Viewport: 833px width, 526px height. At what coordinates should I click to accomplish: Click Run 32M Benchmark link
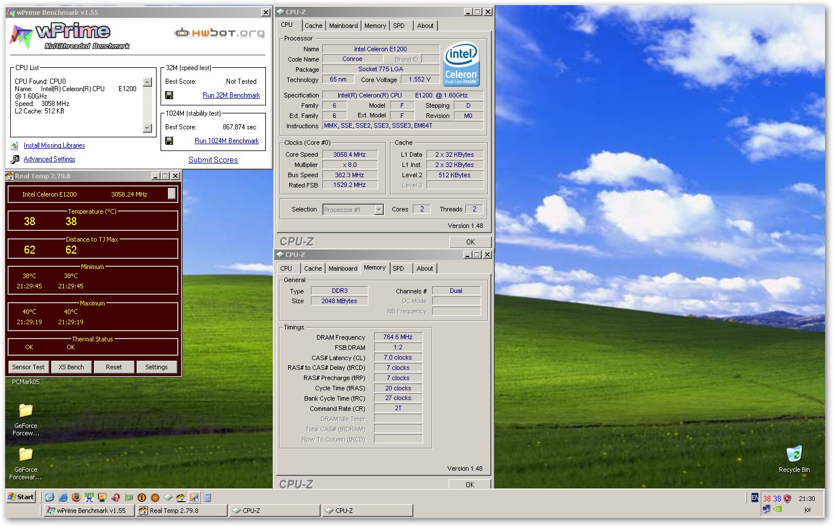click(x=231, y=95)
